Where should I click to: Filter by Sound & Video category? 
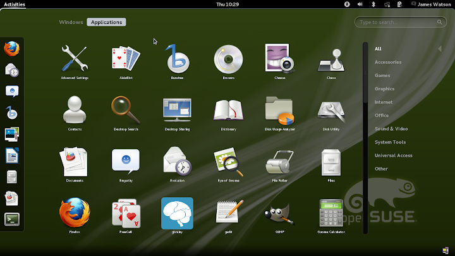point(391,129)
